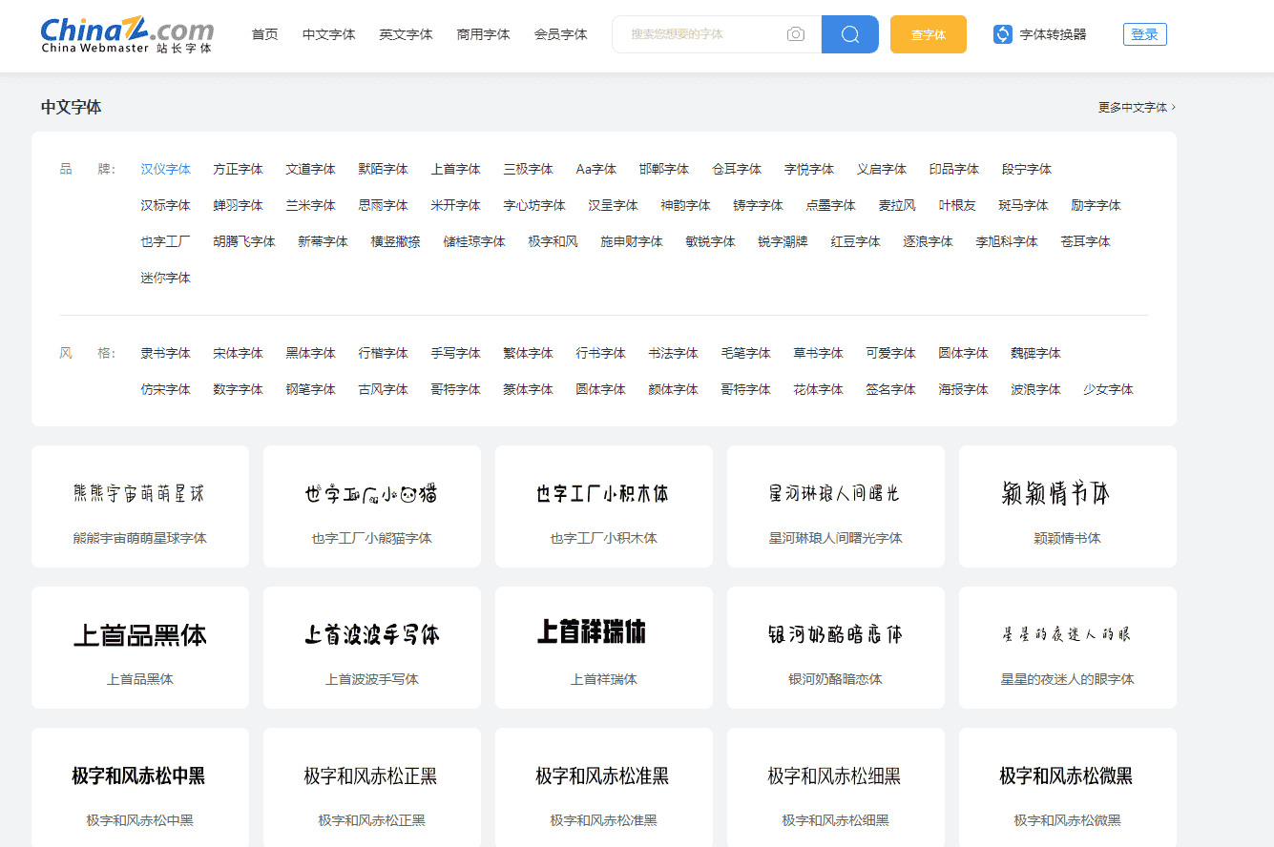Click the camera image-search icon
The image size is (1274, 847).
tap(796, 34)
